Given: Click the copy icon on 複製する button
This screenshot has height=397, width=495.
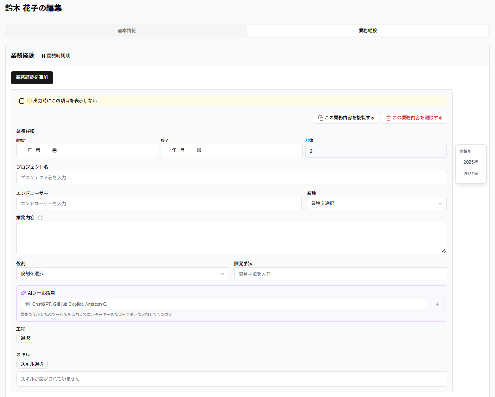Looking at the screenshot, I should 321,118.
